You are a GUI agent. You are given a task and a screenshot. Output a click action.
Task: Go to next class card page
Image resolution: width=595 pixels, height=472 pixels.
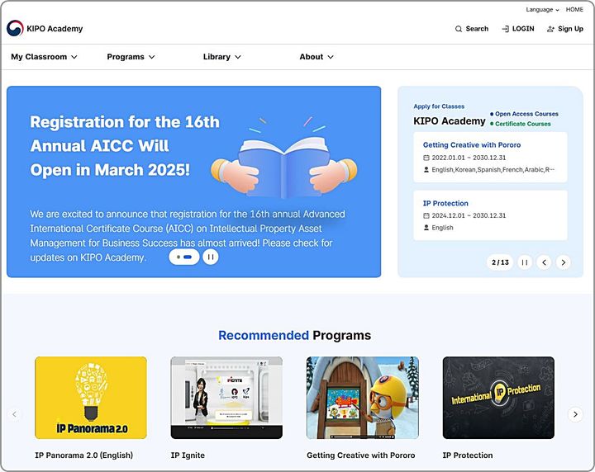click(564, 262)
